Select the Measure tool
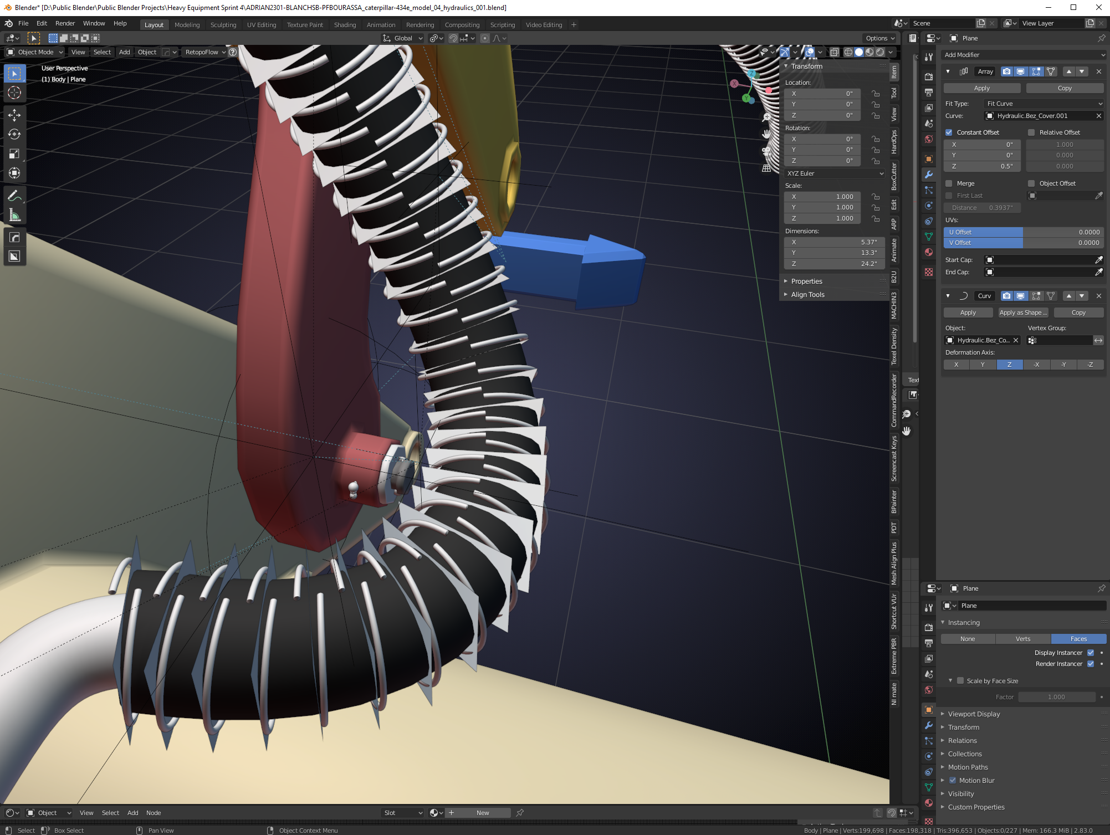The image size is (1110, 835). coord(14,214)
